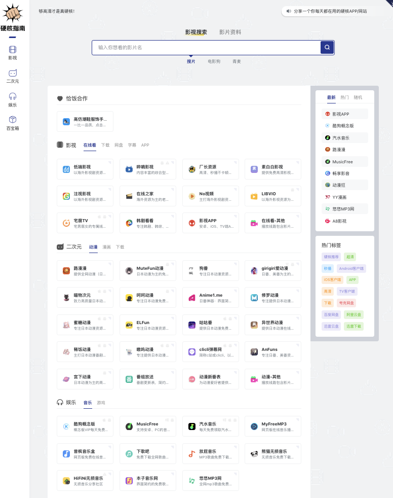Screen dimensions: 393x498
Task: Click the announcement text about sharing apps
Action: point(330,11)
